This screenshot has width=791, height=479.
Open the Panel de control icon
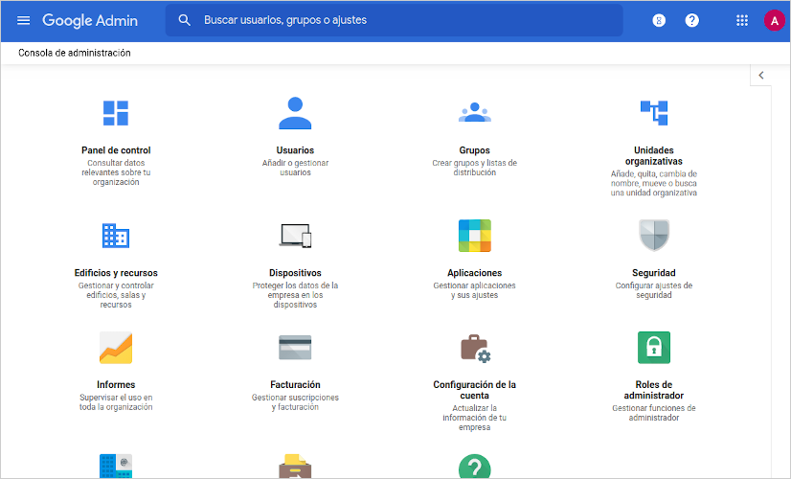pos(116,113)
